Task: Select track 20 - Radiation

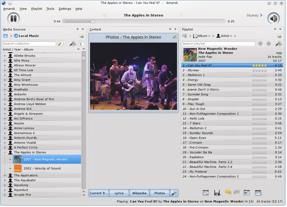Action: (232, 157)
